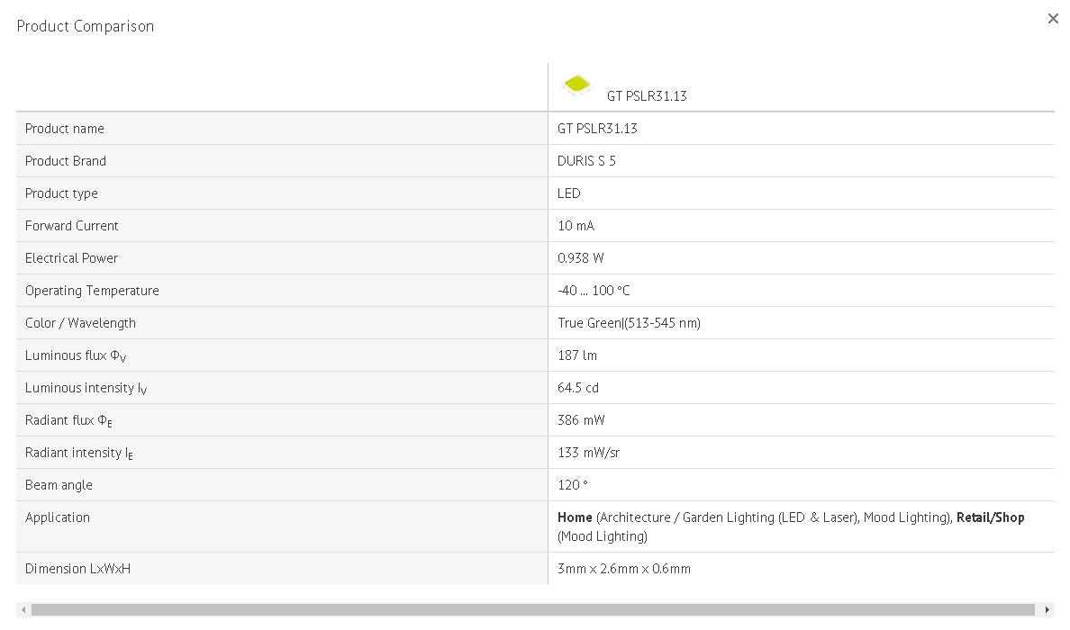The width and height of the screenshot is (1070, 630).
Task: Select the Product Comparison title
Action: pyautogui.click(x=86, y=27)
